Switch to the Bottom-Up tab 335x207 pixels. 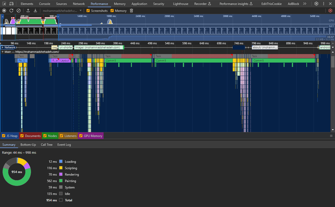[28, 145]
